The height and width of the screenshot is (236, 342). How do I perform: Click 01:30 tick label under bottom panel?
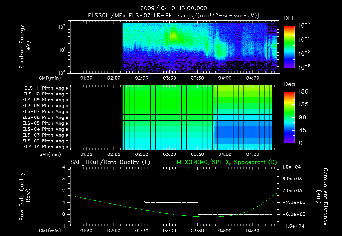86,231
